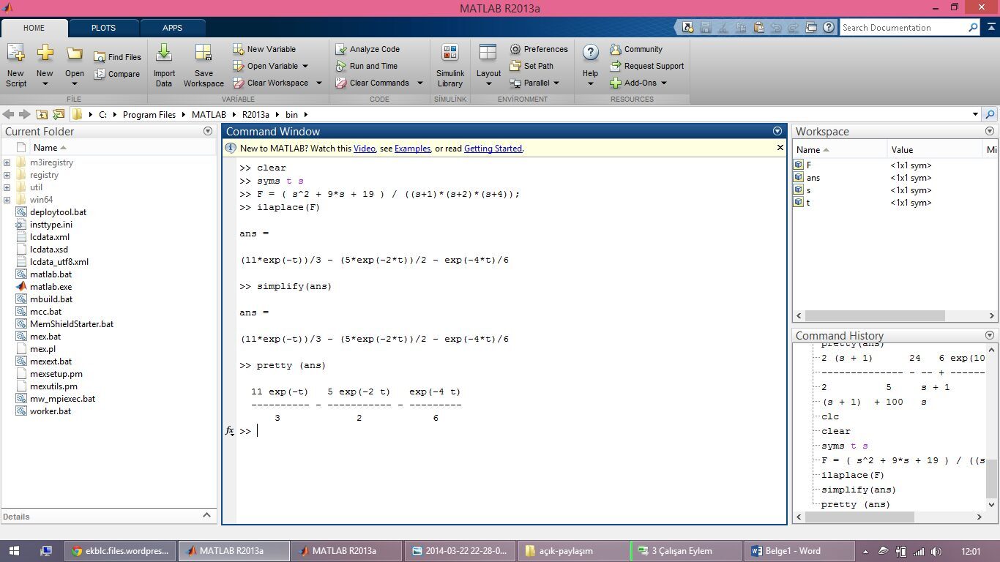Click the Run and Time icon
Screen dimensions: 1000x562
tap(341, 66)
